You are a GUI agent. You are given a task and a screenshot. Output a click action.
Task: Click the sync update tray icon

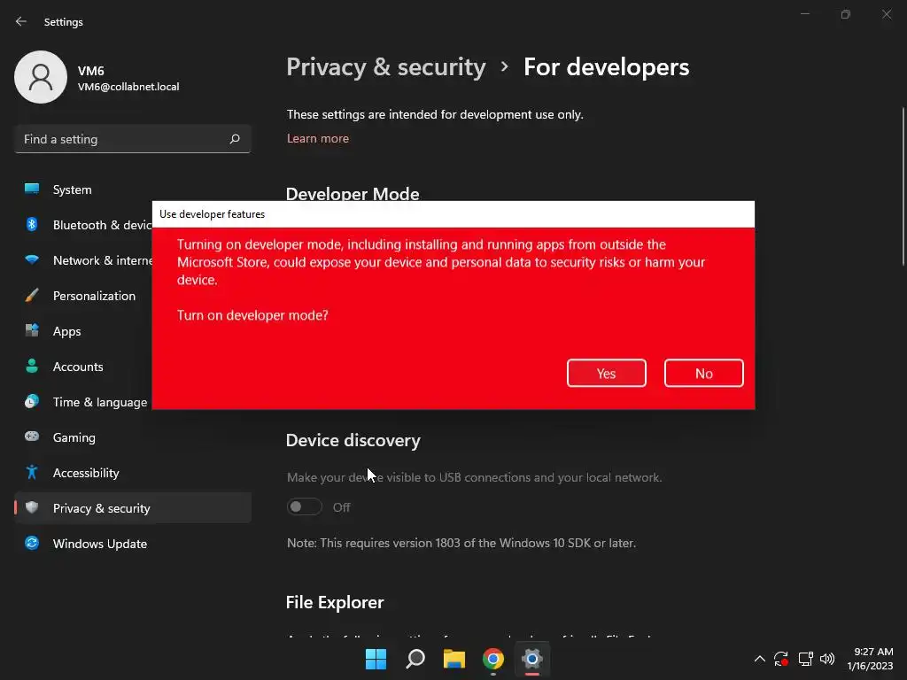click(x=781, y=659)
